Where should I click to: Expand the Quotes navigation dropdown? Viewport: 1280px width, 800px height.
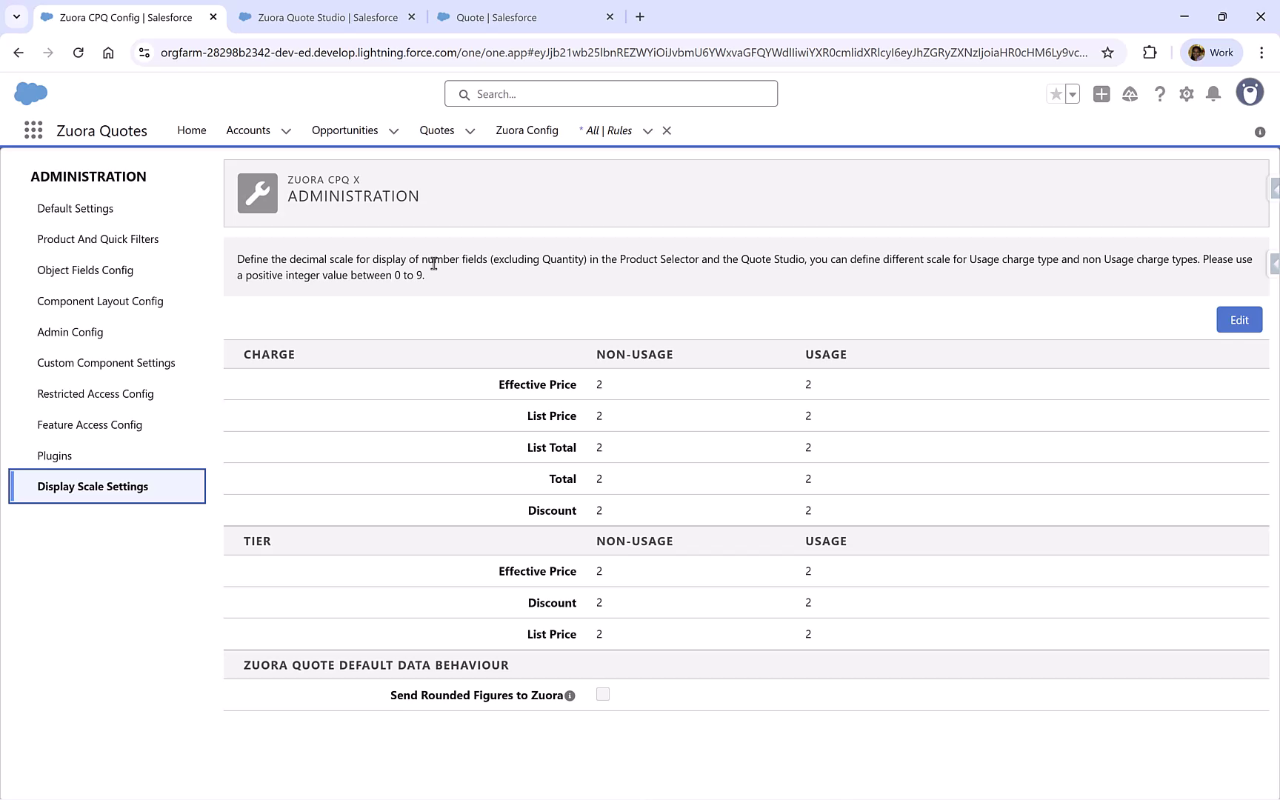point(470,130)
